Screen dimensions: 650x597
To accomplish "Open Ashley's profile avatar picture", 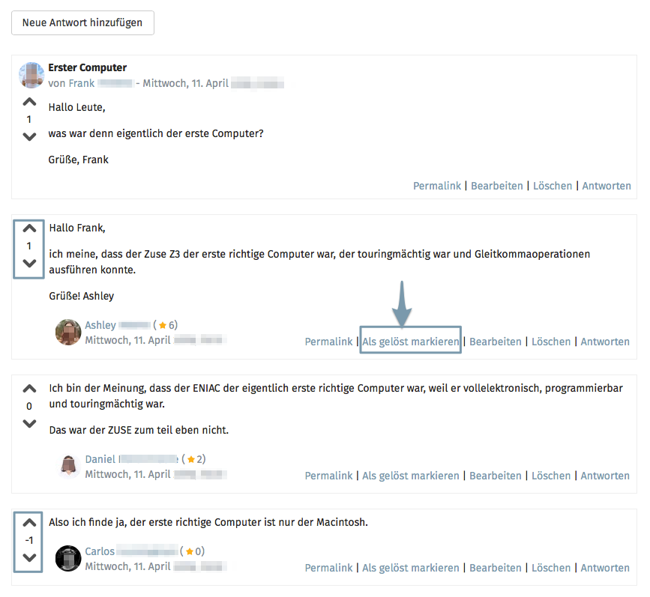I will click(68, 332).
